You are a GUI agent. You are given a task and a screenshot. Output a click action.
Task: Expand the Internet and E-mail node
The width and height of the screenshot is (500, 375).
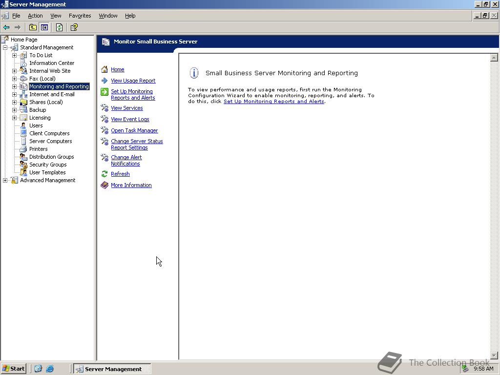[14, 94]
